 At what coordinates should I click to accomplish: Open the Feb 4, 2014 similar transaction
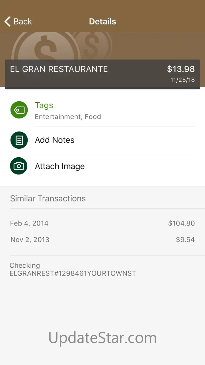click(29, 223)
